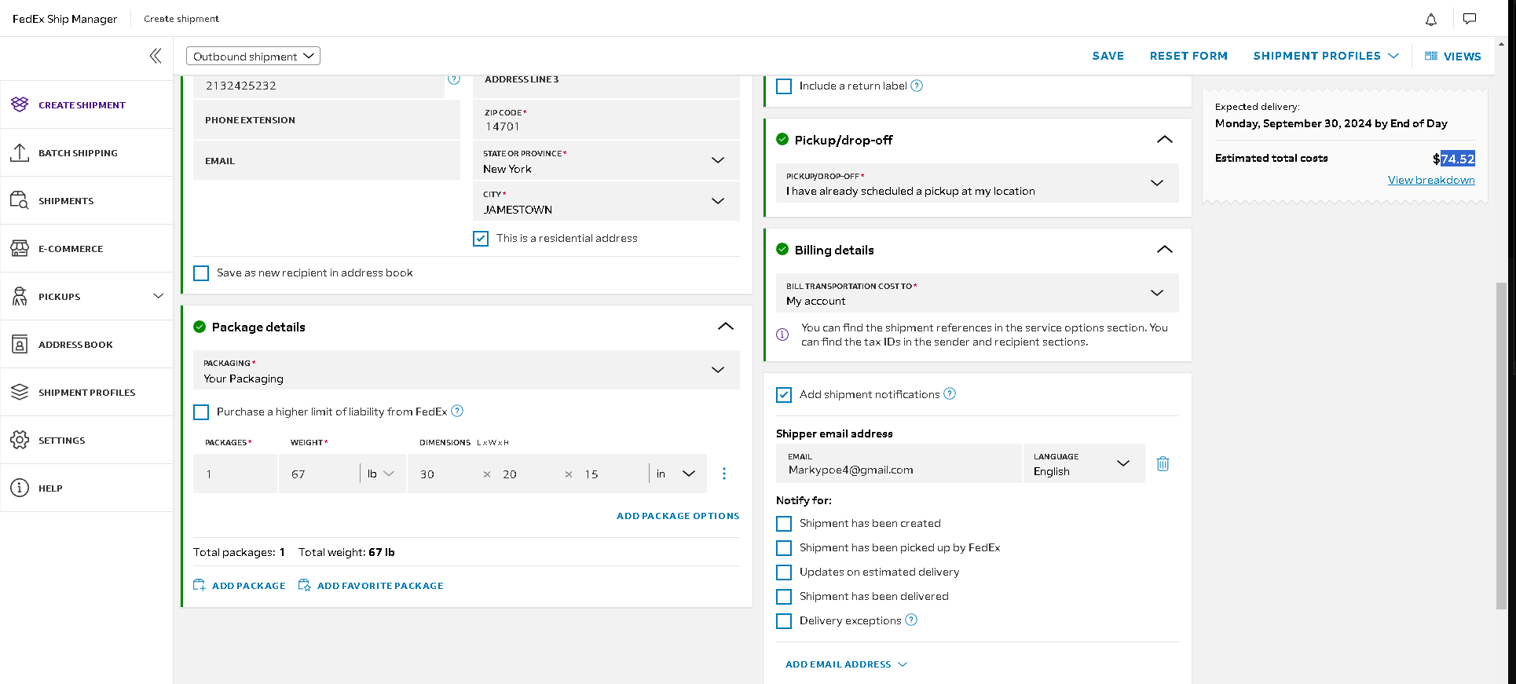This screenshot has width=1516, height=684.
Task: Change dimension unit in dropdown
Action: [x=676, y=474]
